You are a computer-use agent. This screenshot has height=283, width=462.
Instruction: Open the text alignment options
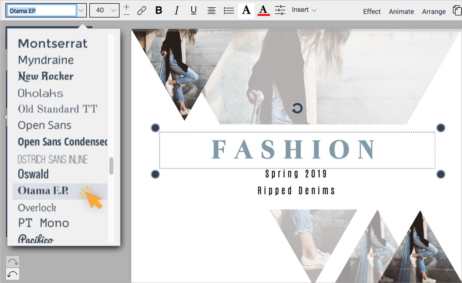point(211,11)
